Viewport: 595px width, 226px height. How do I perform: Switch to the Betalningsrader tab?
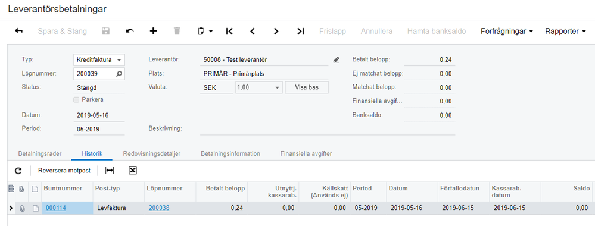click(x=40, y=153)
